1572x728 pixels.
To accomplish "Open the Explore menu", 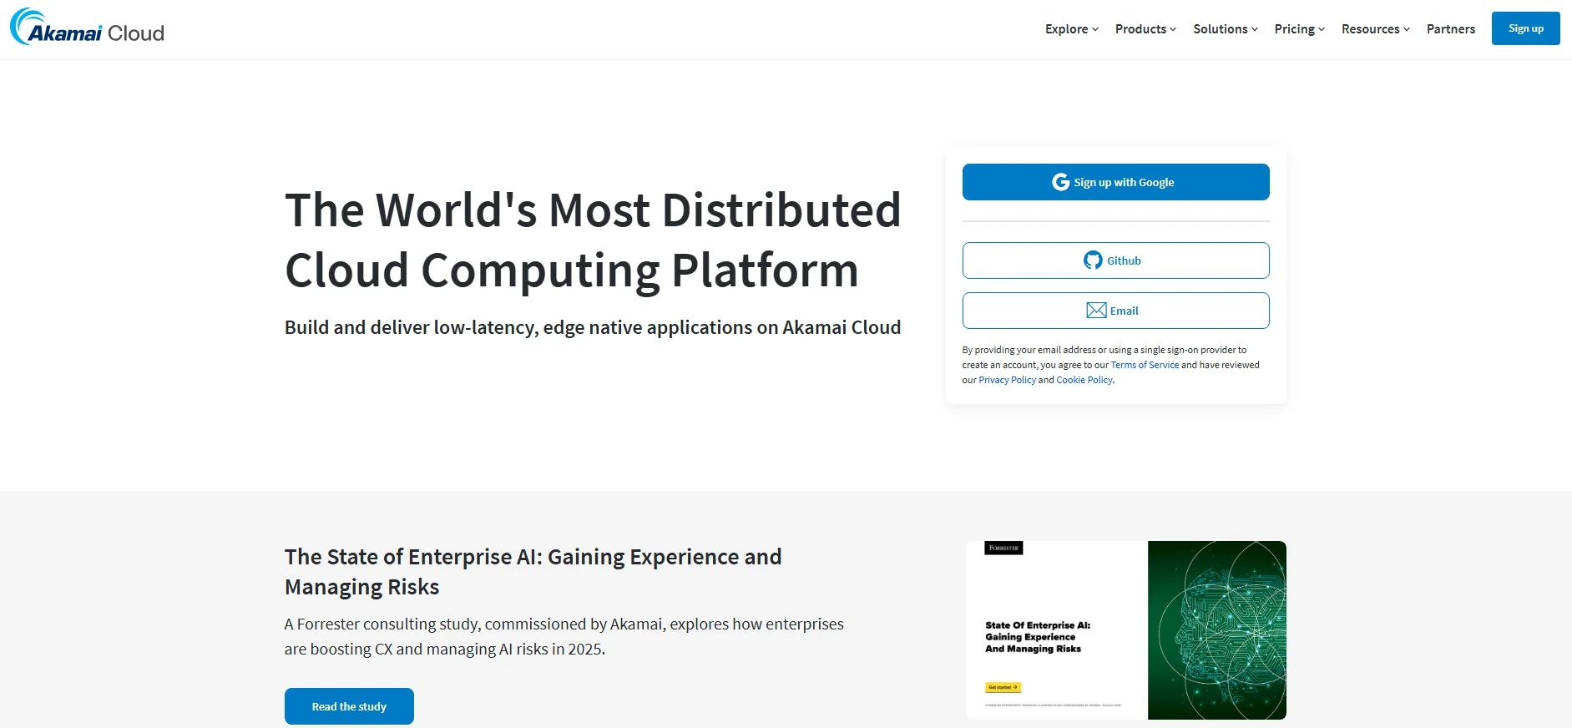I will pos(1072,29).
